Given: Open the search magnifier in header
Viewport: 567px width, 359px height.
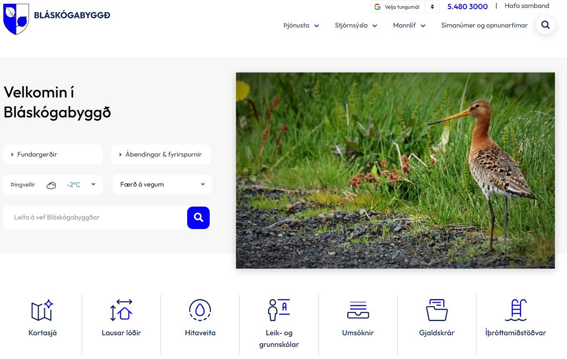Looking at the screenshot, I should 545,25.
